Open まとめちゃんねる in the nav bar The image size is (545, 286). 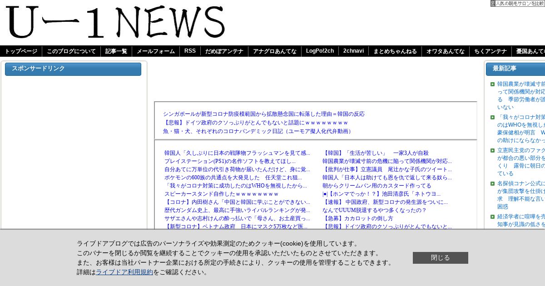(395, 51)
